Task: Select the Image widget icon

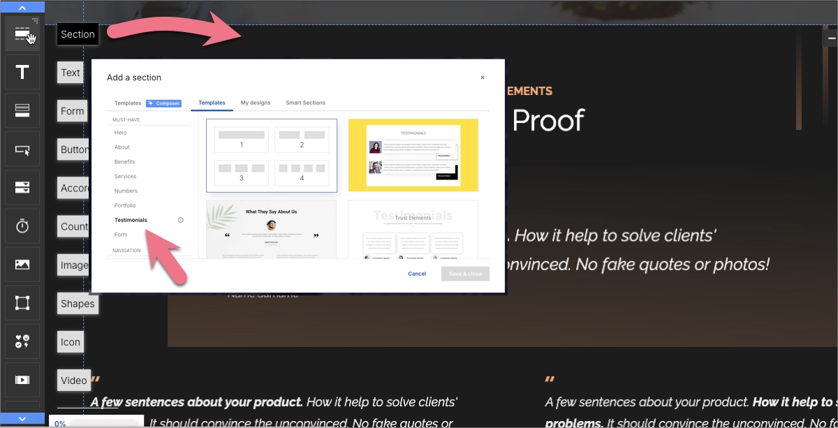Action: 22,264
